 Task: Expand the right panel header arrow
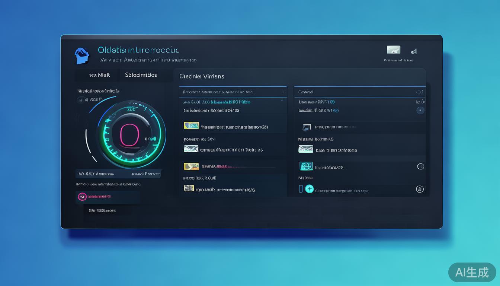pyautogui.click(x=420, y=92)
